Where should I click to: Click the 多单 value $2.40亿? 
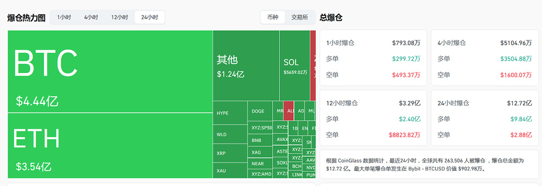(410, 119)
